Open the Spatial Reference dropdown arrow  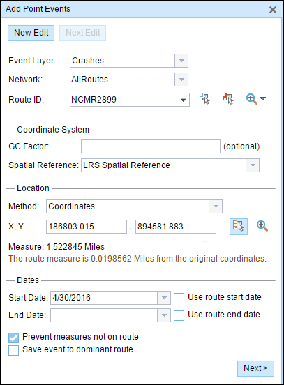253,165
